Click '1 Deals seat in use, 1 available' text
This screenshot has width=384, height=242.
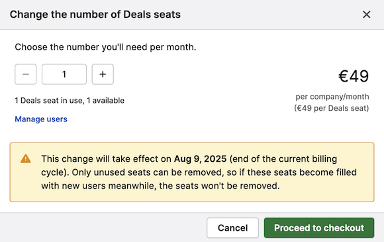tap(70, 101)
